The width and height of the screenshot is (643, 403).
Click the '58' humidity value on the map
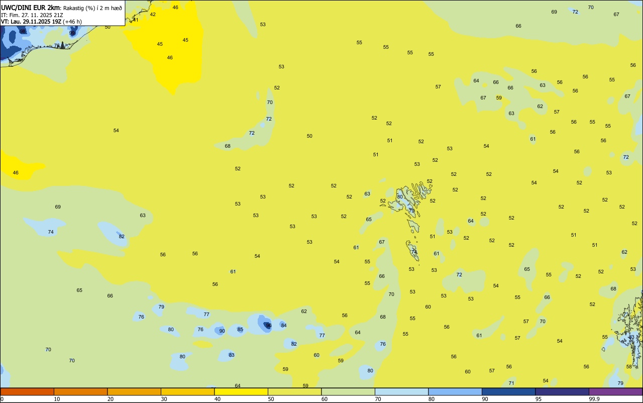click(x=629, y=366)
